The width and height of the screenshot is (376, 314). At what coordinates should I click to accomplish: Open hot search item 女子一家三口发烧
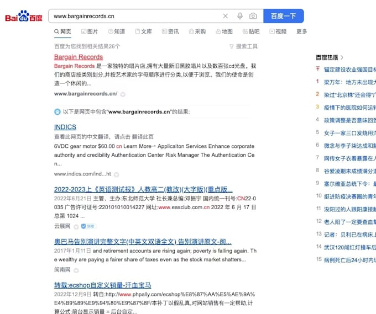[x=350, y=133]
